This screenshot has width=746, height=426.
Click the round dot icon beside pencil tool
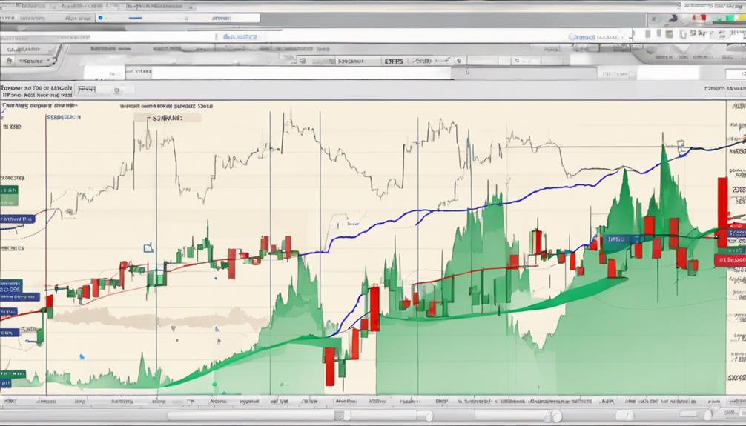pos(458,61)
